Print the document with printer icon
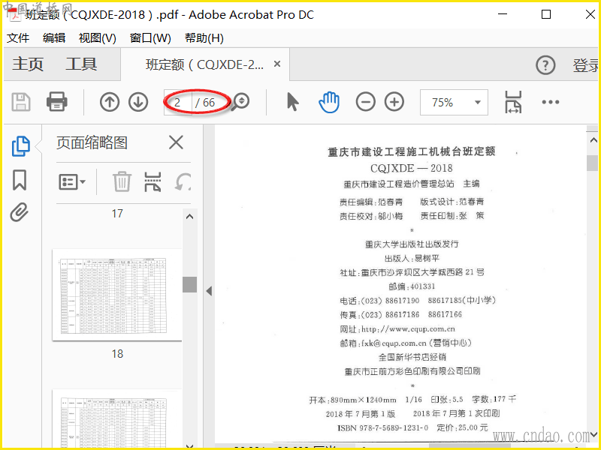 (x=57, y=102)
